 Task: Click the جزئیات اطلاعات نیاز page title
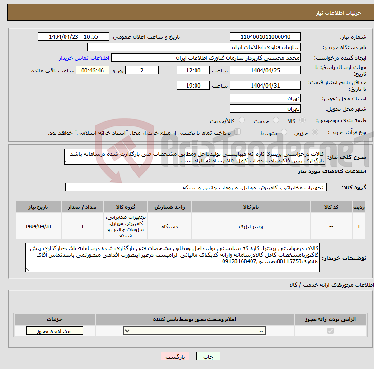click(x=339, y=13)
